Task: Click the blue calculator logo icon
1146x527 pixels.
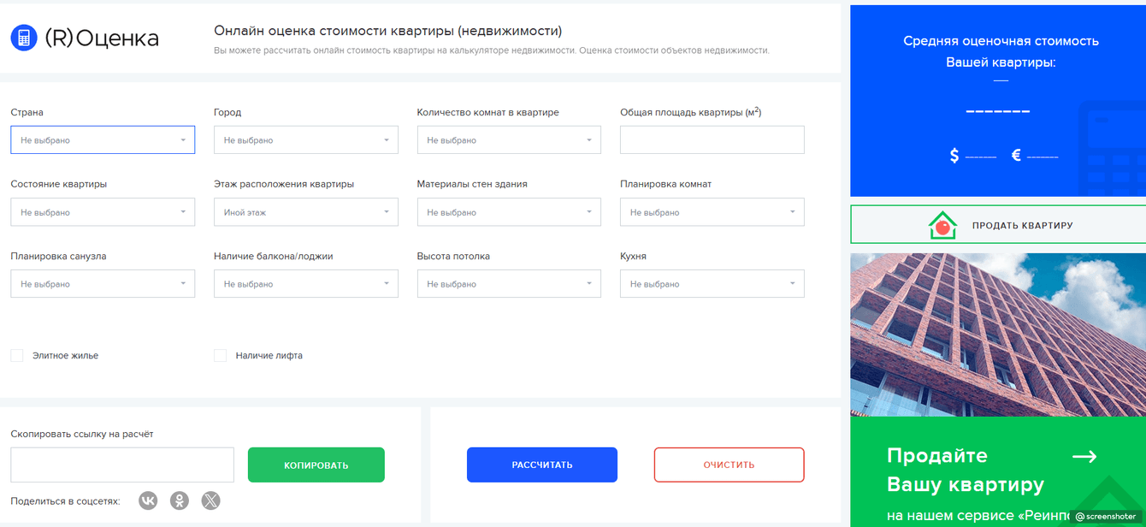Action: pyautogui.click(x=24, y=38)
